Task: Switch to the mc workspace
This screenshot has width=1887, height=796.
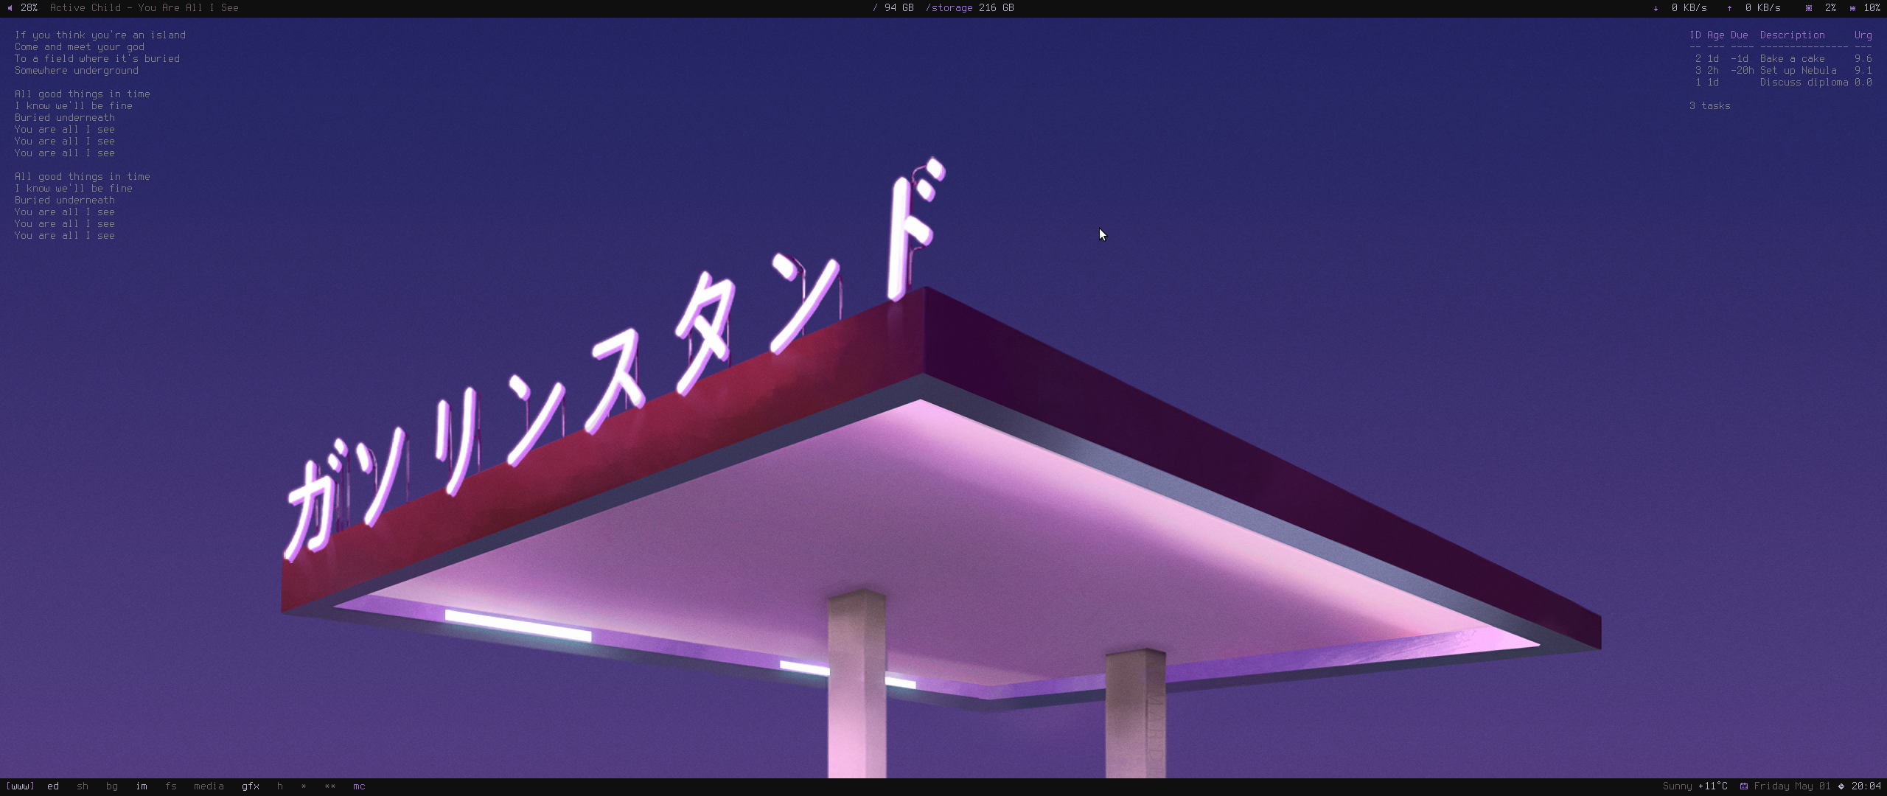Action: pyautogui.click(x=359, y=786)
